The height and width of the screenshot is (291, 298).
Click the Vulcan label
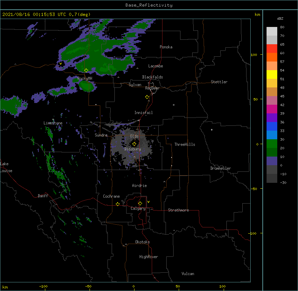tap(188, 274)
